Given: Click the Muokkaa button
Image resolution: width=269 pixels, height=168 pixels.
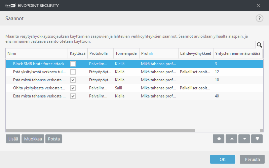Looking at the screenshot, I should tap(33, 139).
